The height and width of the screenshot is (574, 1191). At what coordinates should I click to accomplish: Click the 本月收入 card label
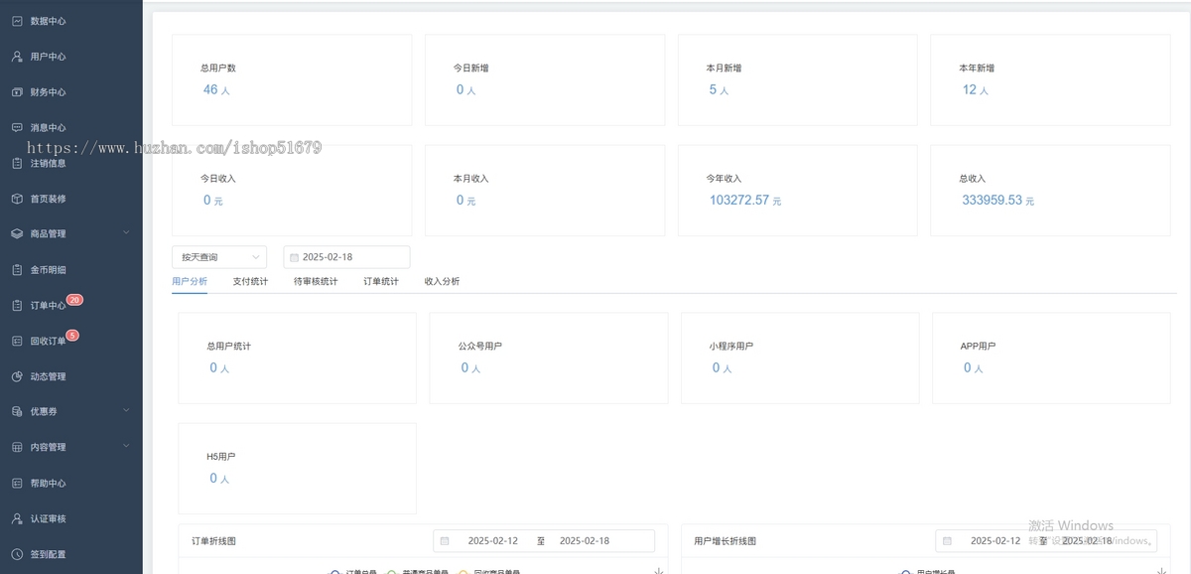pyautogui.click(x=471, y=179)
